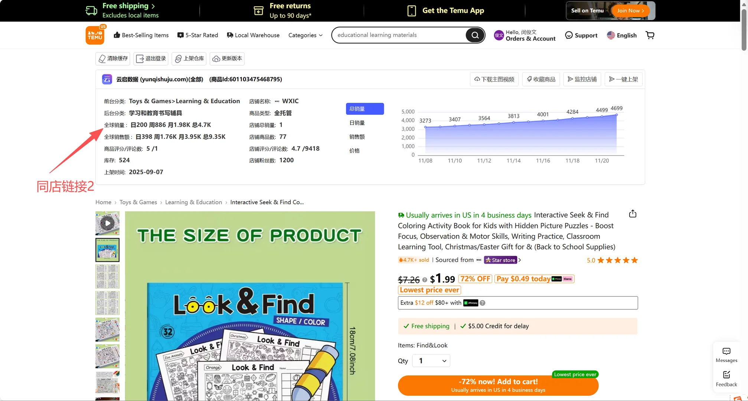Expand the Categories dropdown
Image resolution: width=748 pixels, height=401 pixels.
tap(306, 35)
